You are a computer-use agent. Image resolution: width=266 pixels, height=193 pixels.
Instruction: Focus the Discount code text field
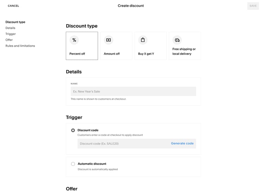[123, 144]
